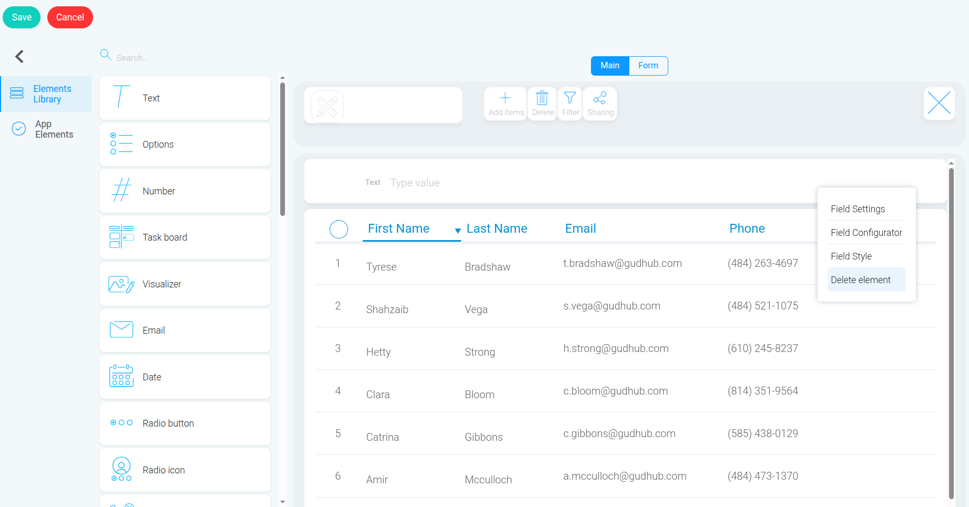This screenshot has width=969, height=507.
Task: Click the Cancel button
Action: (x=70, y=17)
